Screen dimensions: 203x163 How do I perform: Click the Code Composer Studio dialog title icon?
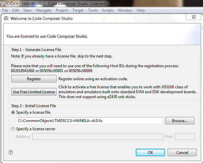(6, 19)
